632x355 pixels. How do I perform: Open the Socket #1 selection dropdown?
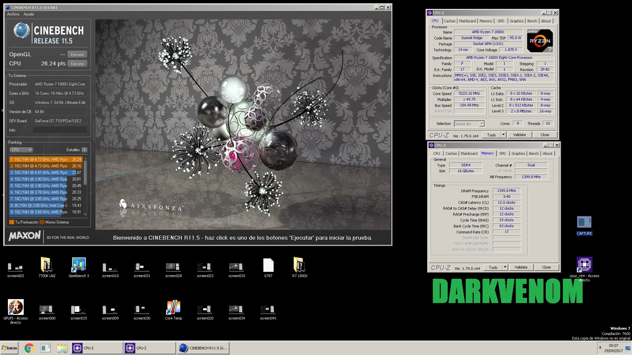(x=469, y=124)
